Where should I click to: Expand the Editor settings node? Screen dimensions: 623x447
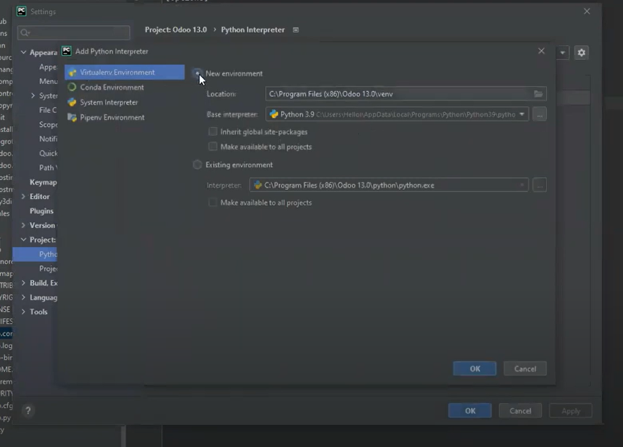tap(24, 197)
